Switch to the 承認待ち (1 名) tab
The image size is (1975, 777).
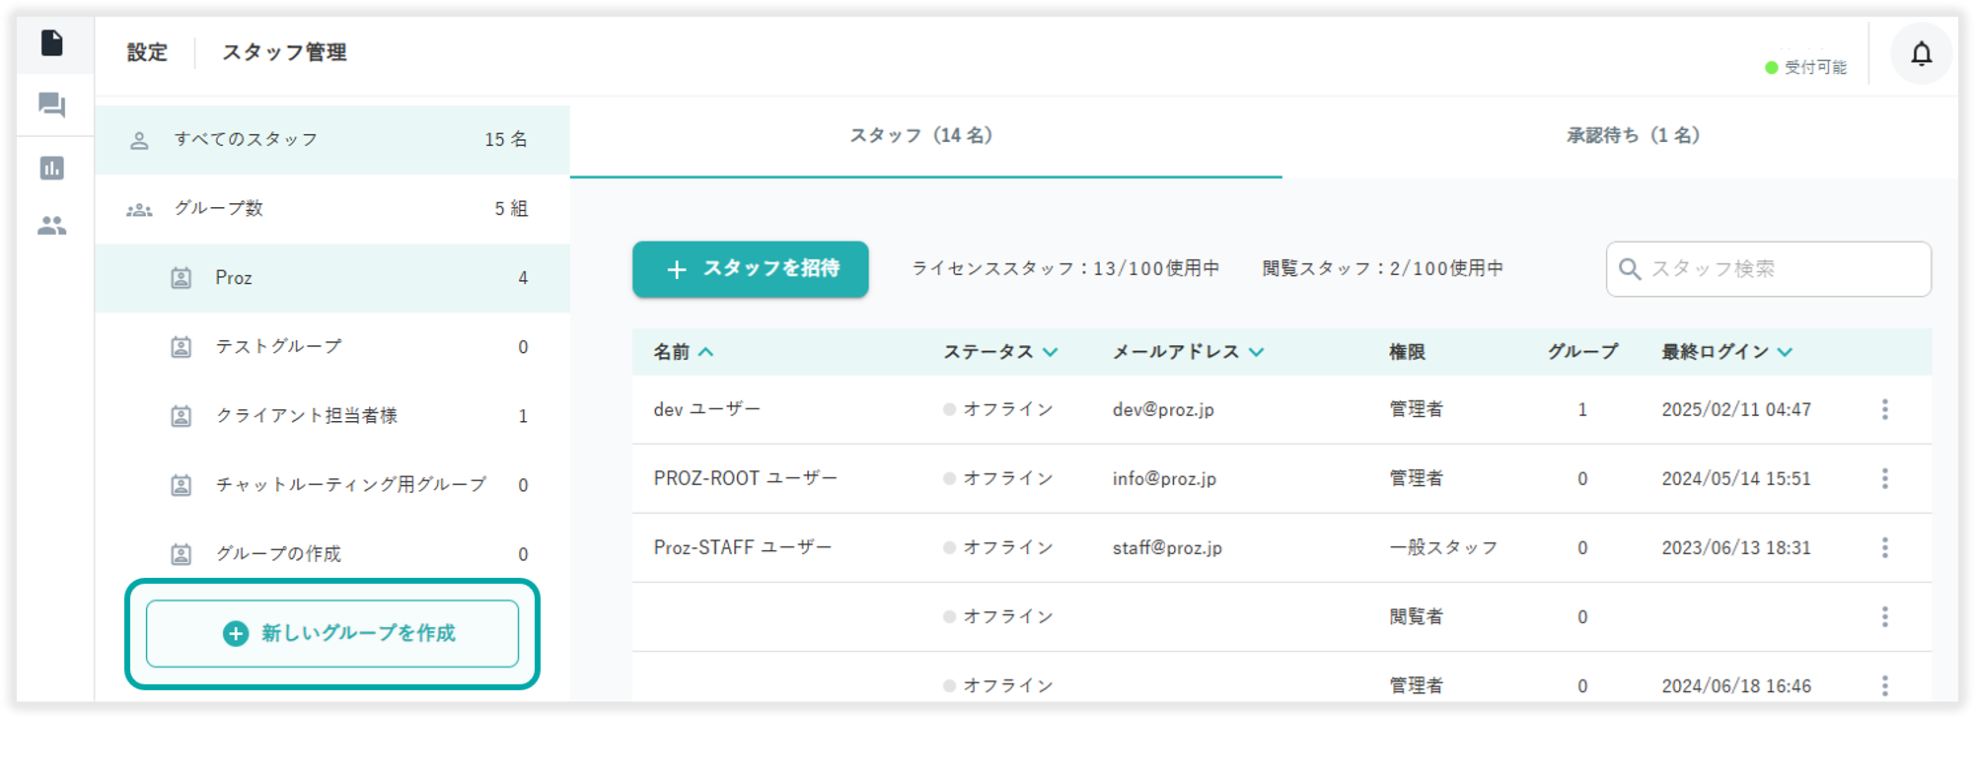tap(1634, 136)
